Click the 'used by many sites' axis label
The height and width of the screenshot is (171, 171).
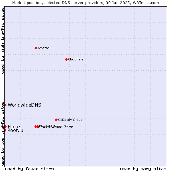pyautogui.click(x=143, y=169)
